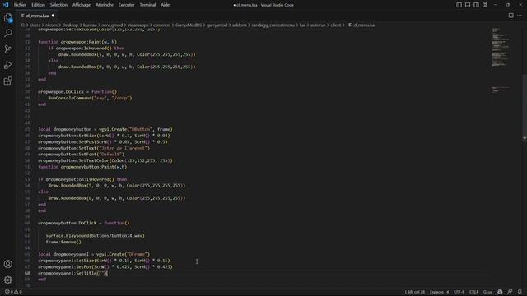Open the Source Control view
The width and height of the screenshot is (527, 296).
pyautogui.click(x=7, y=49)
